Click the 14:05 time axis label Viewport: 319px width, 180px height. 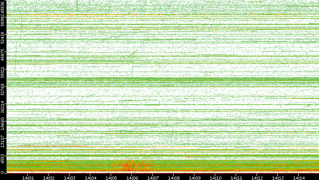point(111,178)
